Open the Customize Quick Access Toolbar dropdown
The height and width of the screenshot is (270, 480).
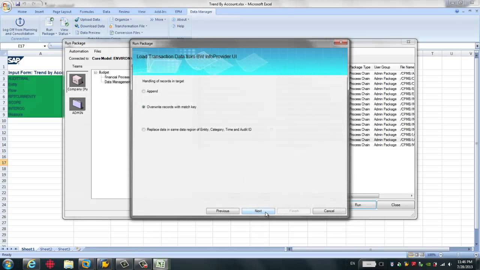[x=46, y=4]
